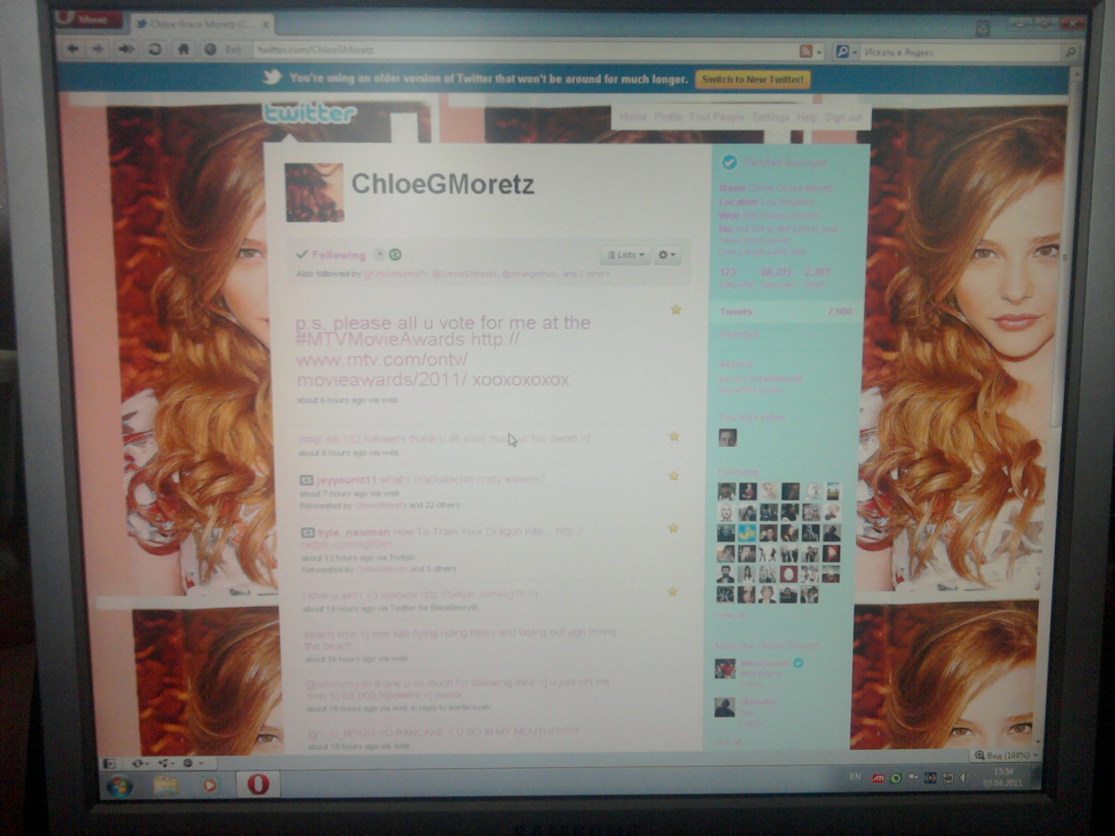Screen dimensions: 1115x836
Task: Favorite the MTVMovieAwards tweet star
Action: (675, 310)
